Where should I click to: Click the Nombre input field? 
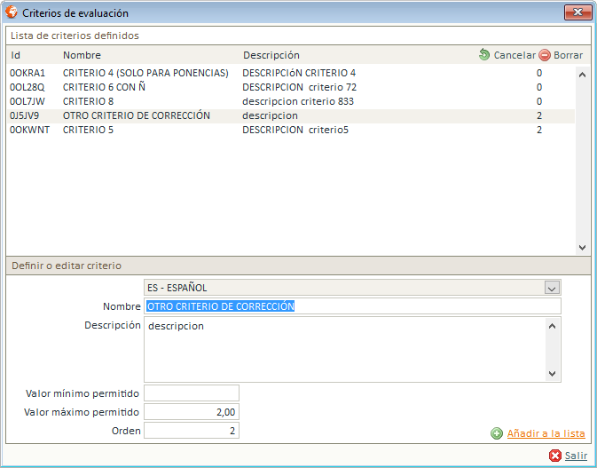pyautogui.click(x=352, y=306)
